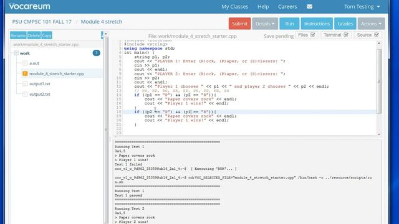Click the Vocareum logo
The height and width of the screenshot is (224, 399).
click(x=29, y=6)
